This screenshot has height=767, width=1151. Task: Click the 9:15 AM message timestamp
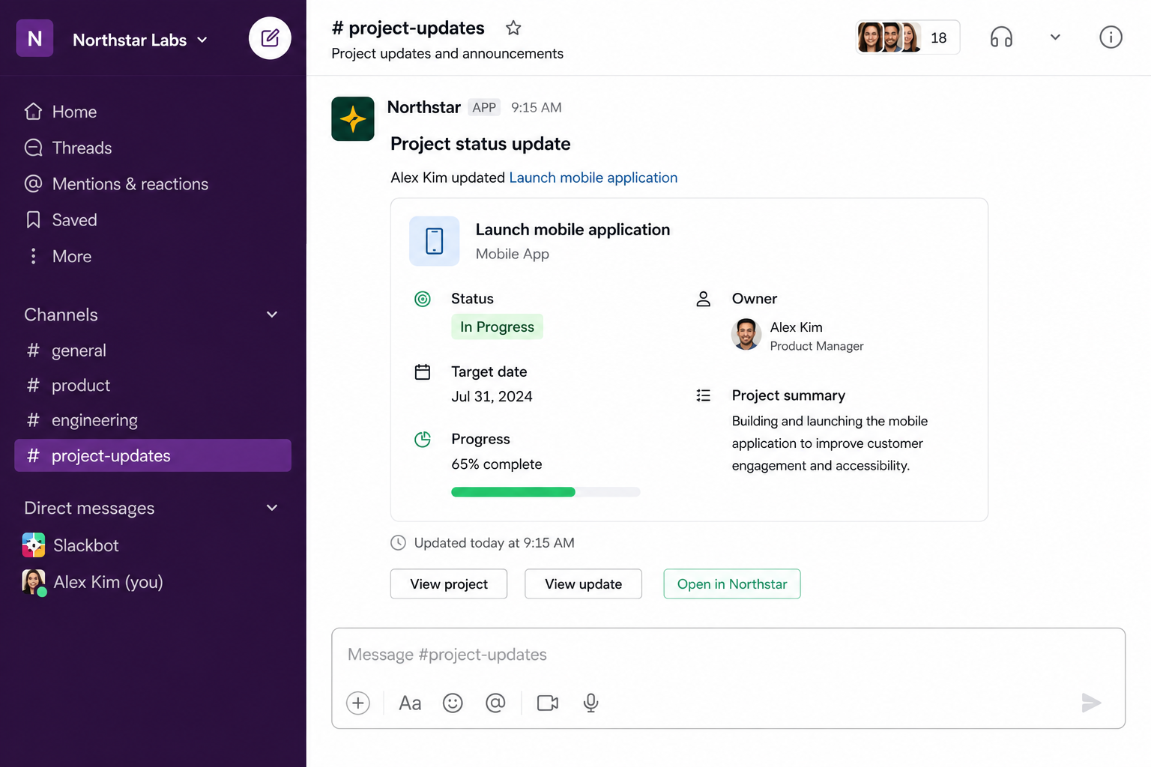(x=537, y=108)
